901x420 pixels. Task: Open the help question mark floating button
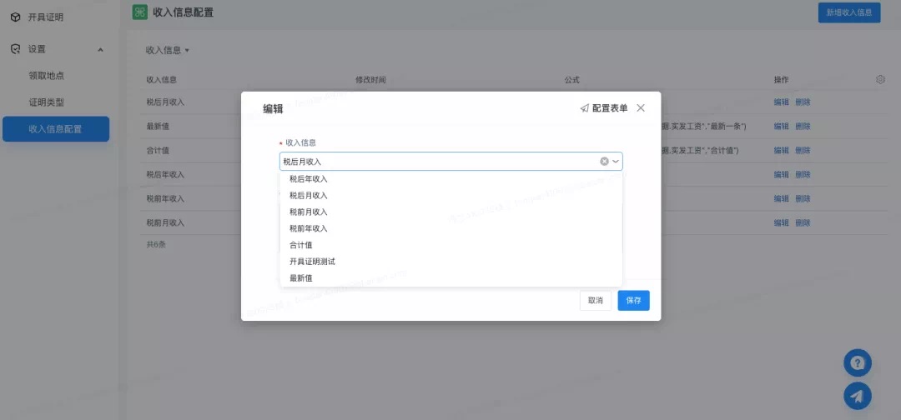pyautogui.click(x=858, y=363)
